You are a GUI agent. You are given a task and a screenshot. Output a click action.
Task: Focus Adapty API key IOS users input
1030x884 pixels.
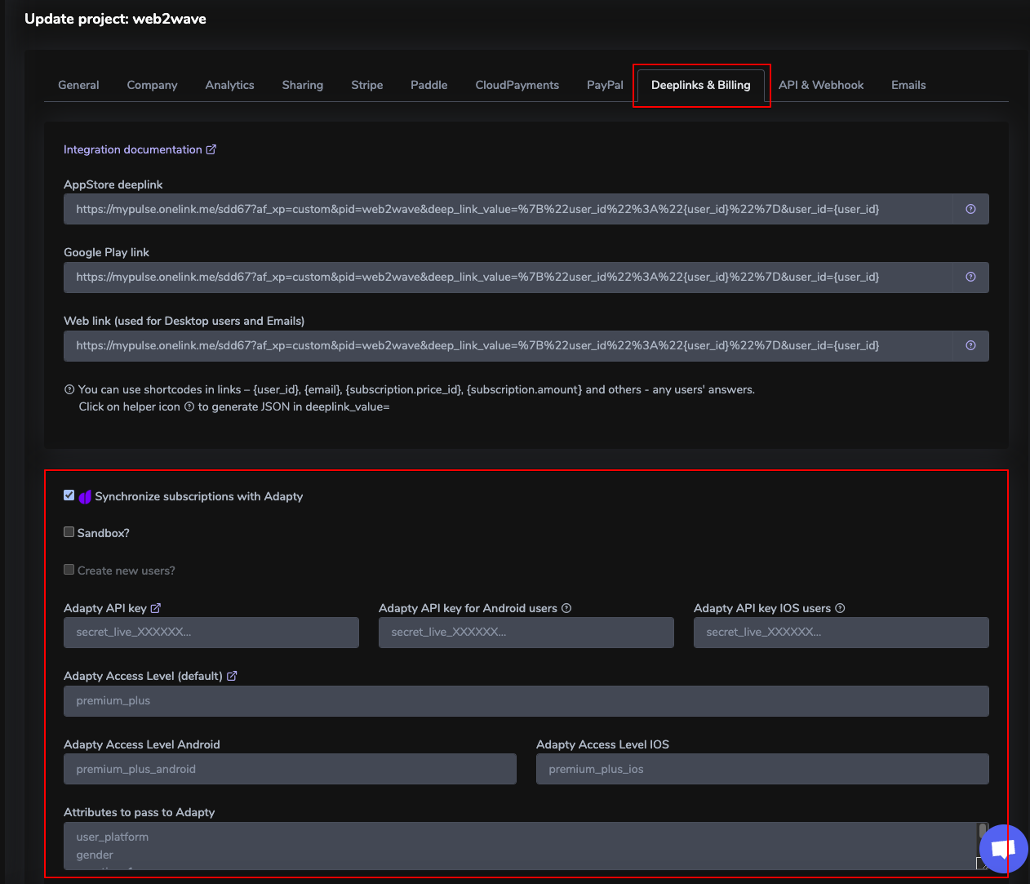(841, 633)
